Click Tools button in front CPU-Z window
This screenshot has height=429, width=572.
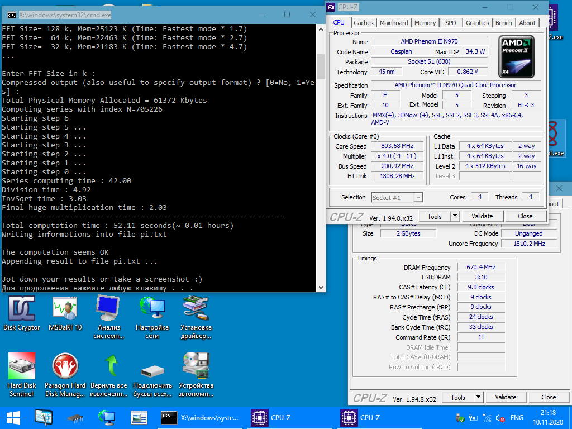point(434,216)
